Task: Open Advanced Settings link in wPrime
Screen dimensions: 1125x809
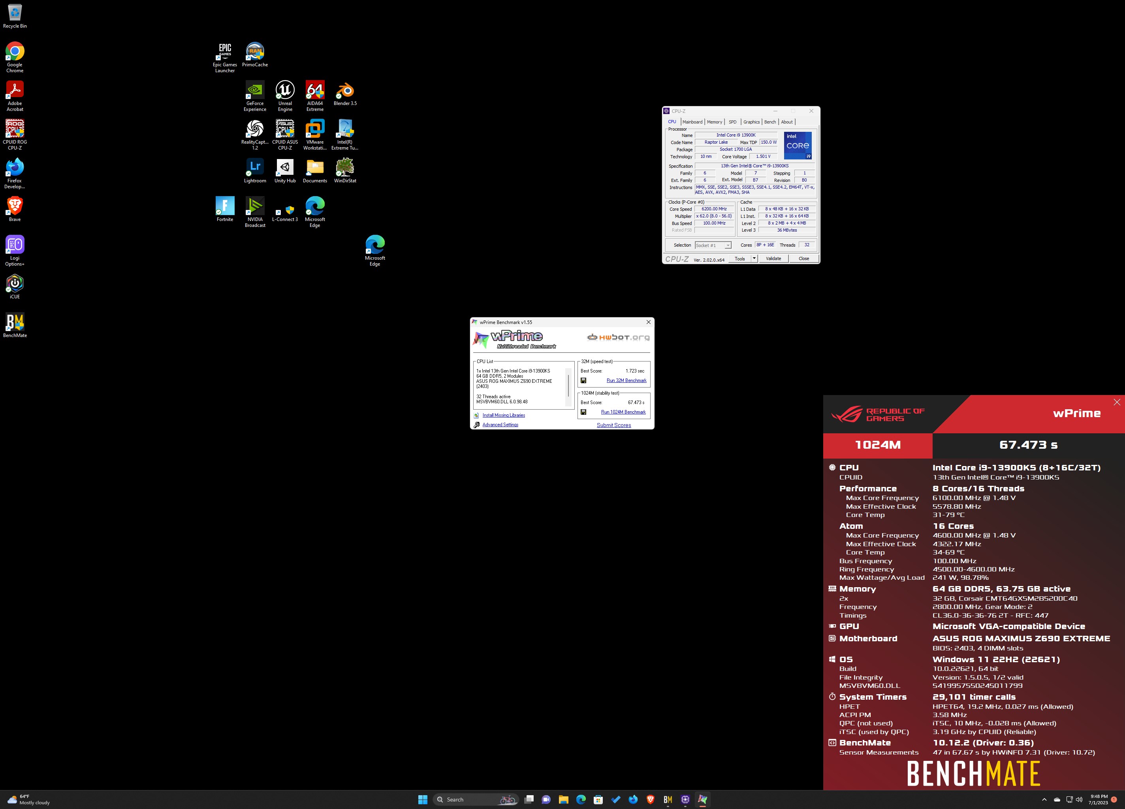Action: (x=500, y=425)
